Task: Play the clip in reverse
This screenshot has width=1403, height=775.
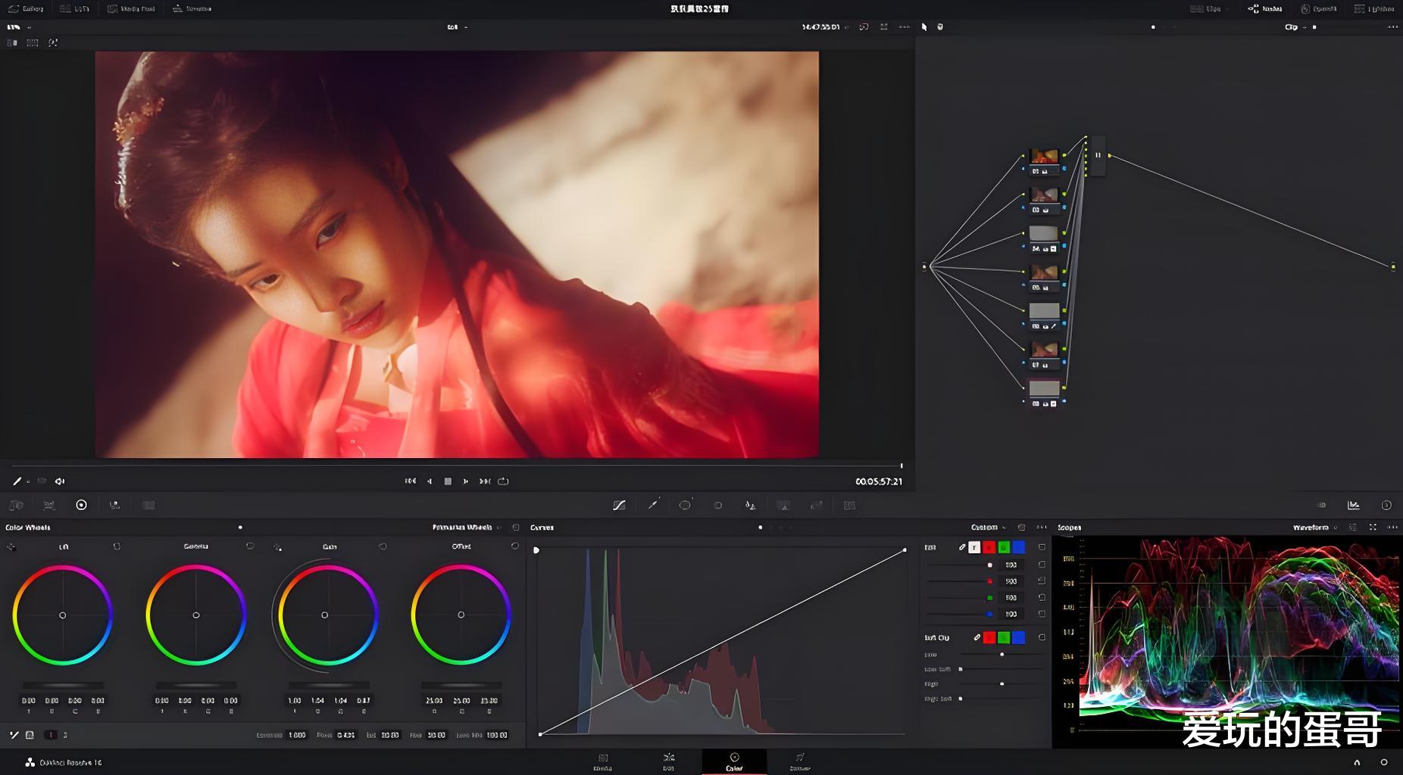Action: click(x=430, y=481)
